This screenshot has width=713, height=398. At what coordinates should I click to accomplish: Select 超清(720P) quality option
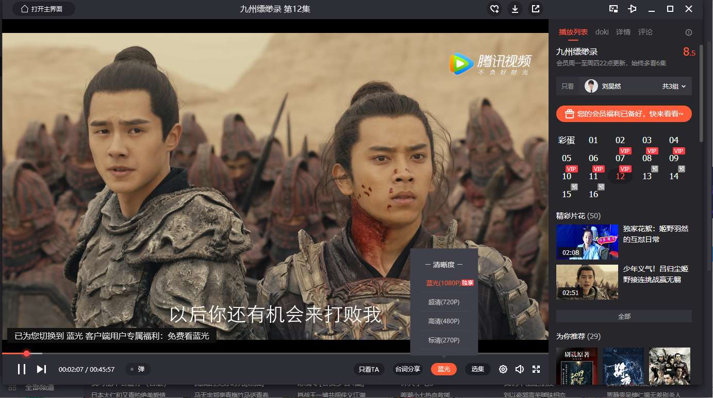click(x=444, y=302)
